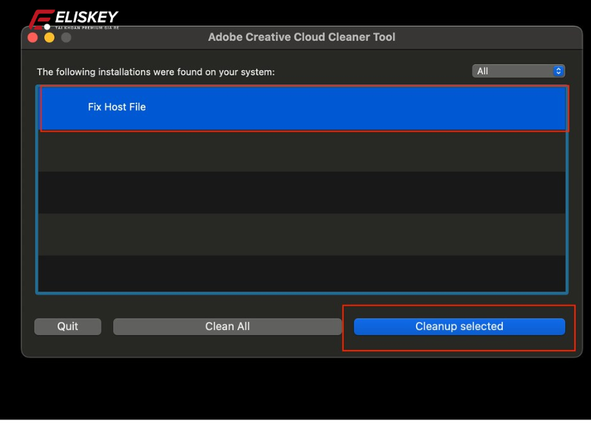591x443 pixels.
Task: Expand the installation type filter menu
Action: point(519,71)
